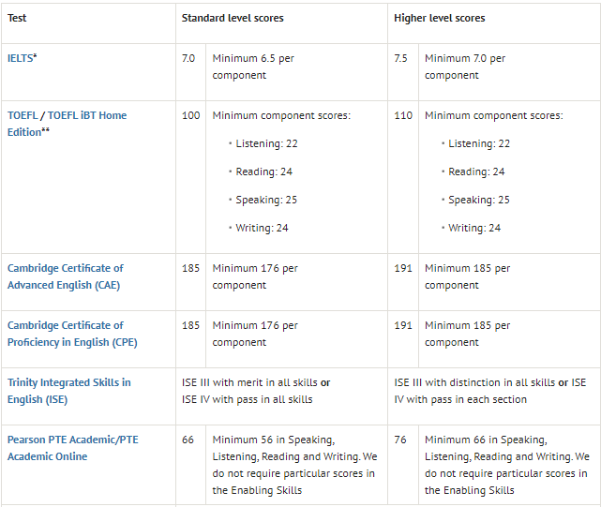Image resolution: width=601 pixels, height=507 pixels.
Task: Click CPE 'Minimum 185 per component' text
Action: click(467, 334)
